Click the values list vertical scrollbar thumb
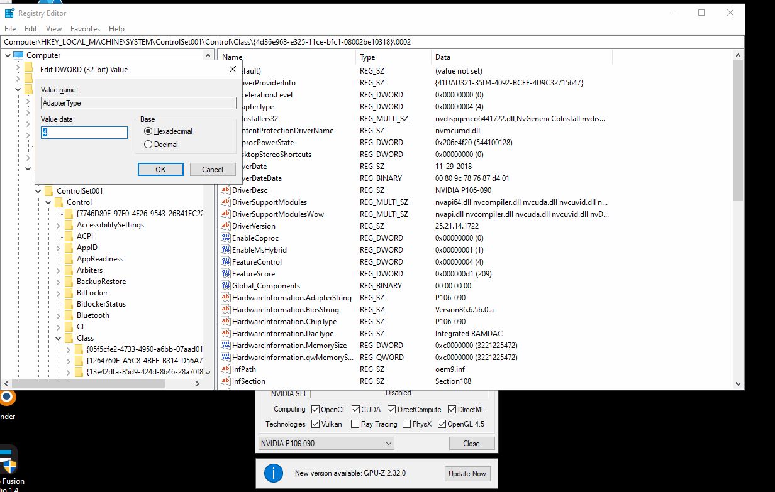The image size is (775, 492). (x=739, y=131)
